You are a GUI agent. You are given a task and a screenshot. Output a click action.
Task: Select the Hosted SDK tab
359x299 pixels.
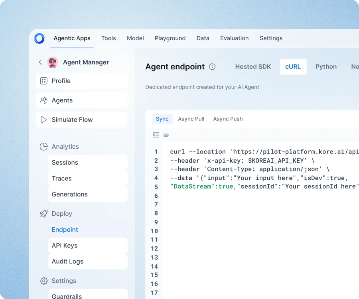(253, 67)
